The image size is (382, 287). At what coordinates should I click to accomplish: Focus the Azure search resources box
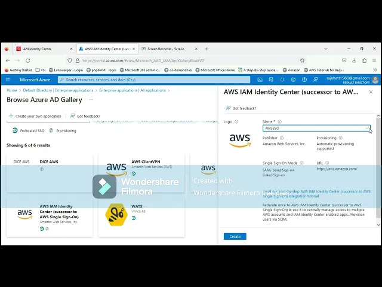154,80
